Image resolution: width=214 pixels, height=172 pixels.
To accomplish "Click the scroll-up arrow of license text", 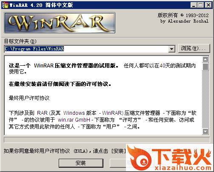I will pyautogui.click(x=205, y=59).
